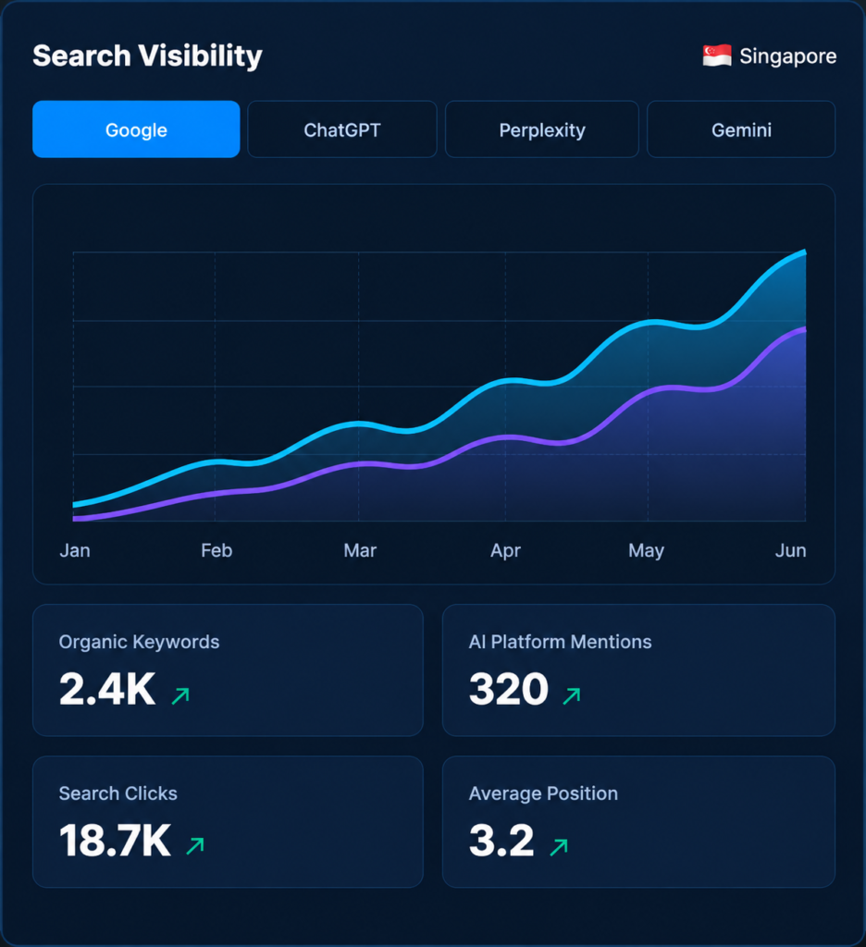
Task: Switch to the Gemini tab
Action: [x=741, y=129]
